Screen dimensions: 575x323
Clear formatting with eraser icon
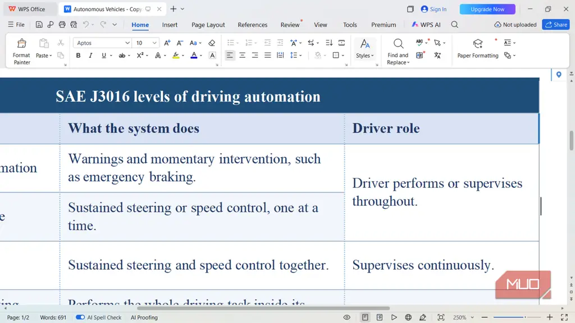pos(212,43)
